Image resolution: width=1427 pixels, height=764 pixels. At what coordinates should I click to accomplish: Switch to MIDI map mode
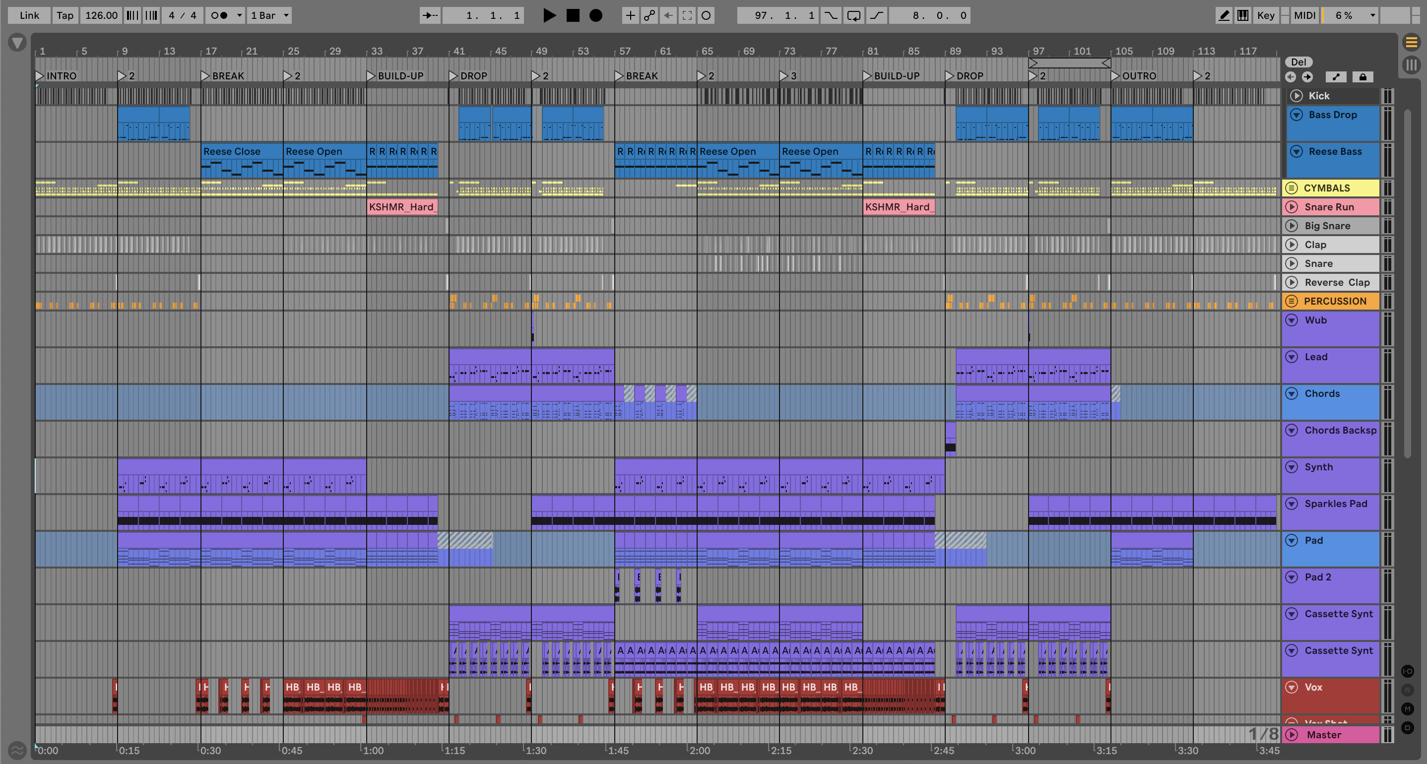tap(1304, 15)
